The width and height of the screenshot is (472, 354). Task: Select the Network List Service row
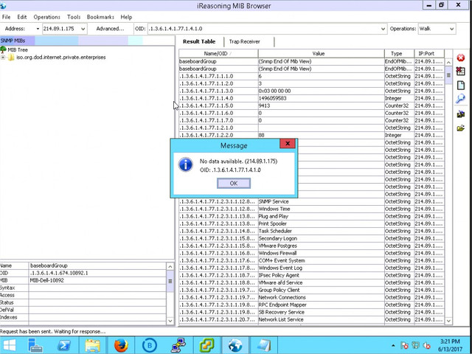pyautogui.click(x=311, y=319)
